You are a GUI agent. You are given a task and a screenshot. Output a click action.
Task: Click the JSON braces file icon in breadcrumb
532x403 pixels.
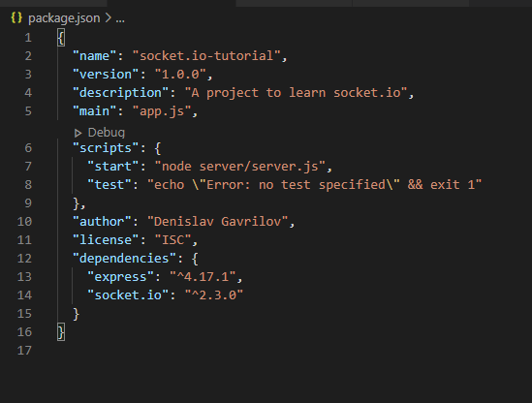click(16, 17)
